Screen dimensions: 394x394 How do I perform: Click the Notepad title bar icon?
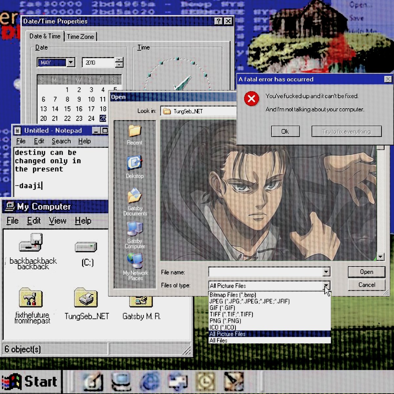click(18, 131)
